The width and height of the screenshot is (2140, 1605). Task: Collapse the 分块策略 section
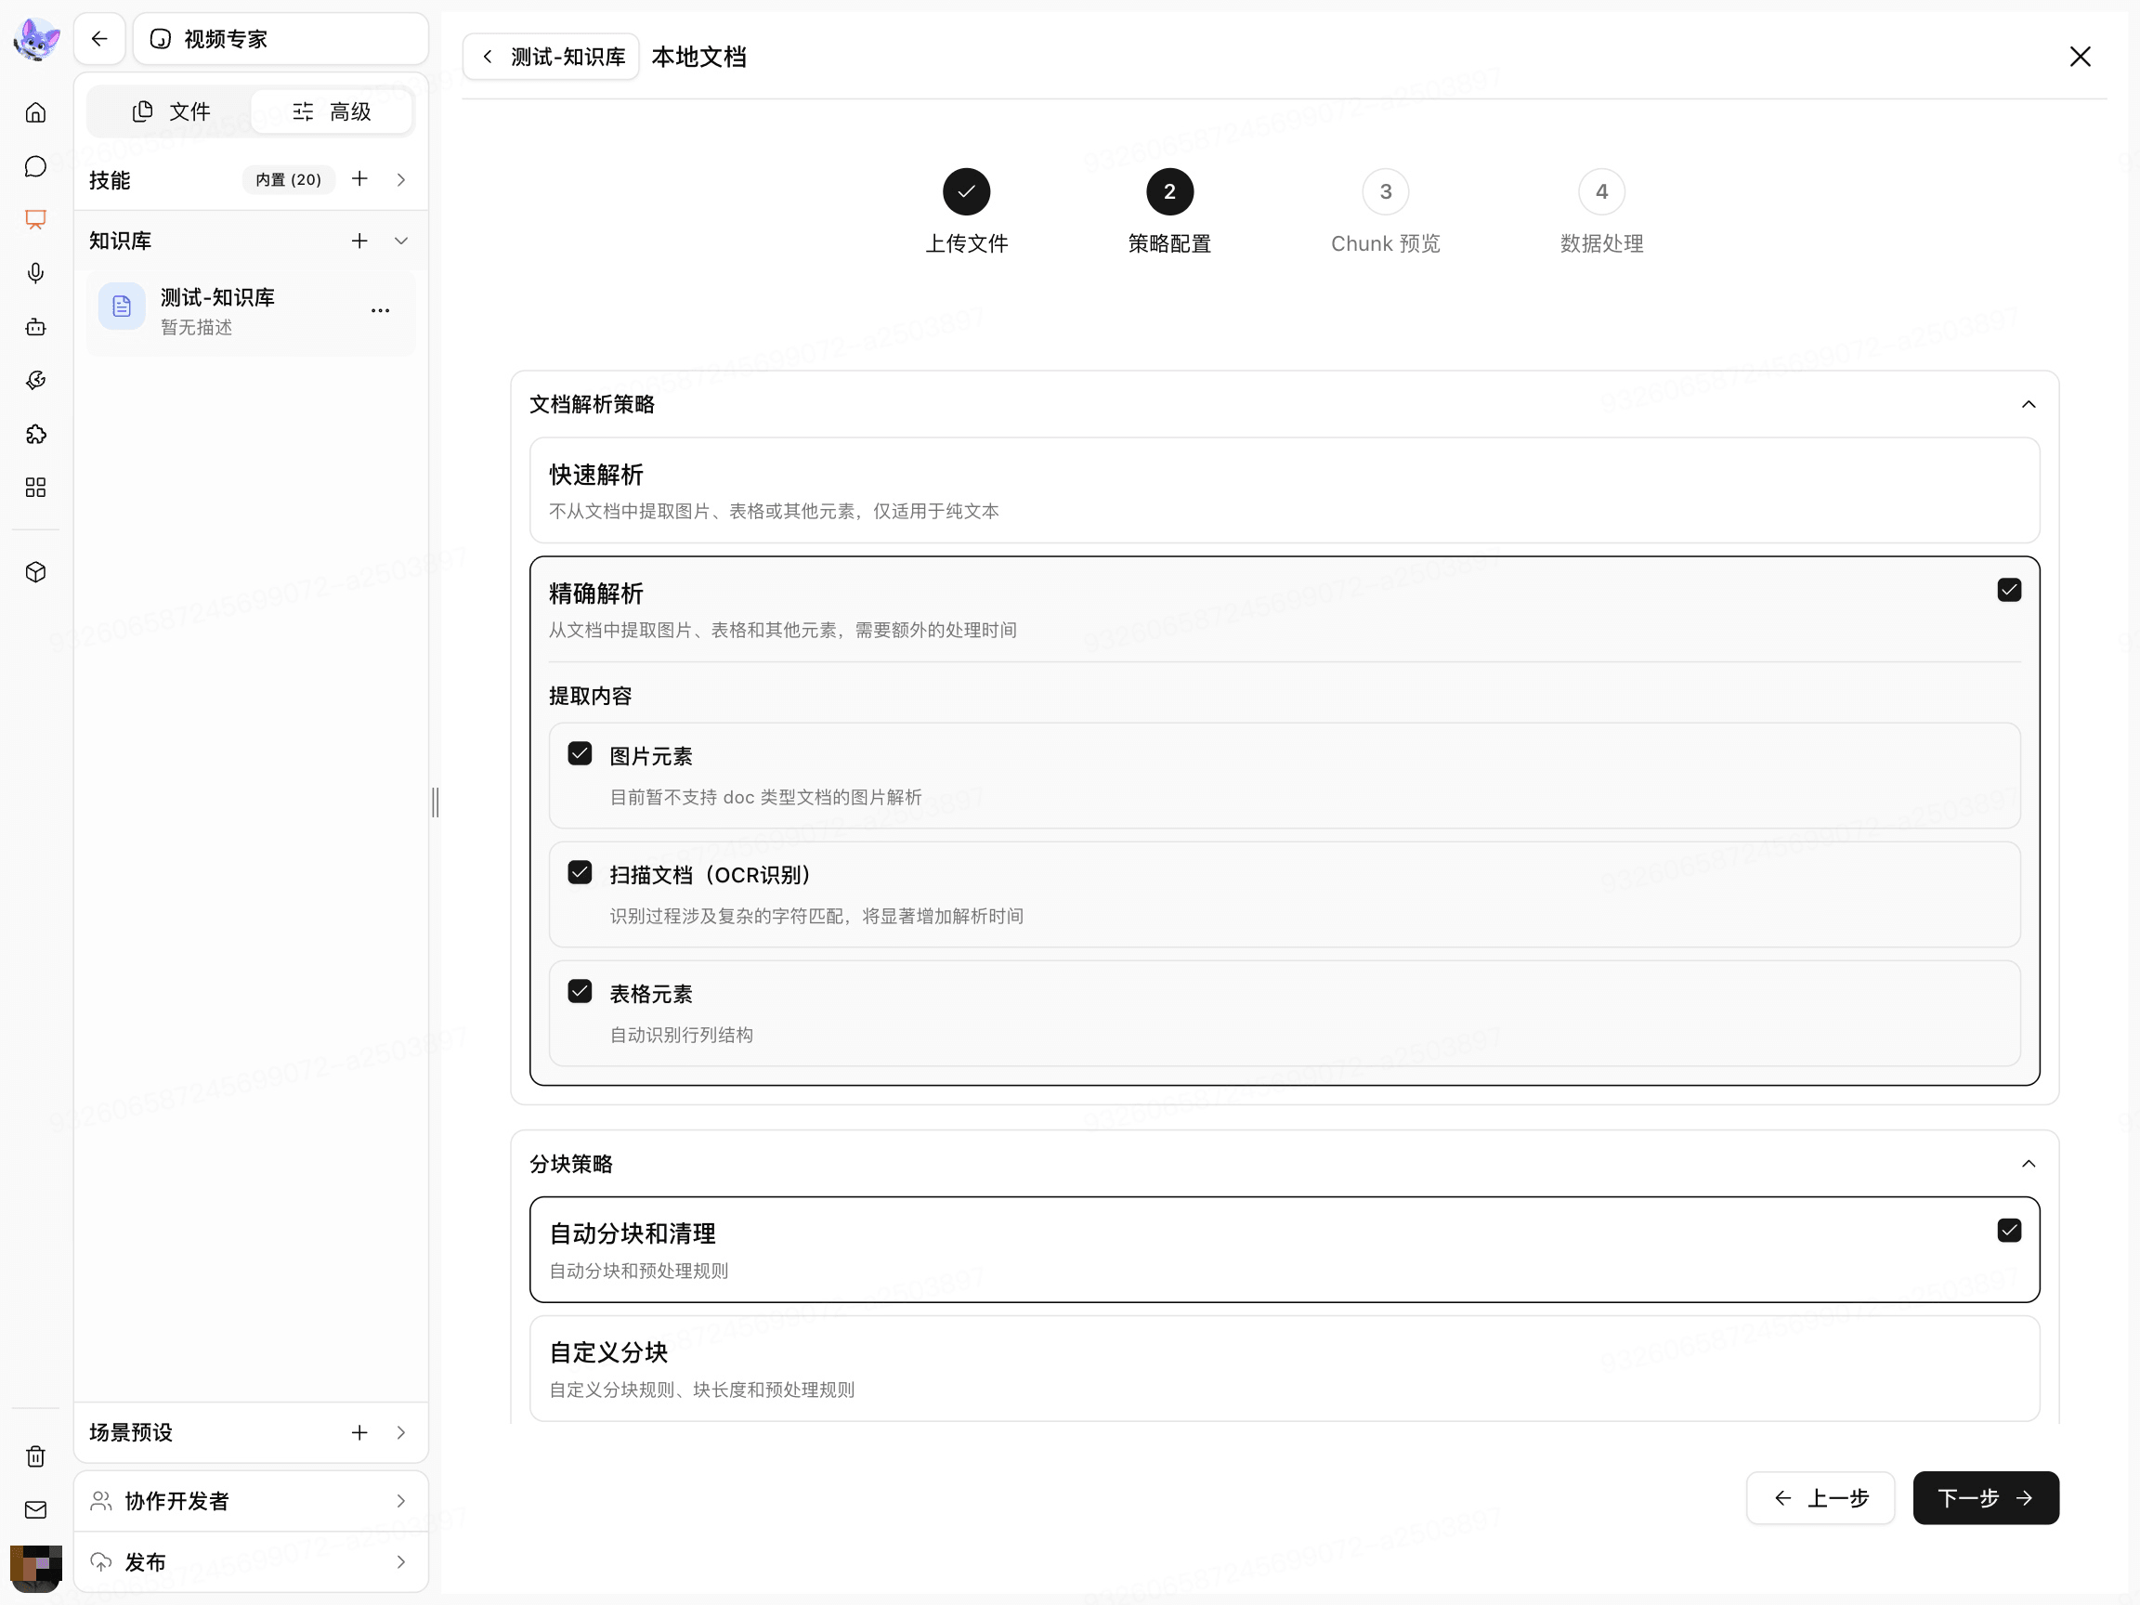tap(2028, 1164)
